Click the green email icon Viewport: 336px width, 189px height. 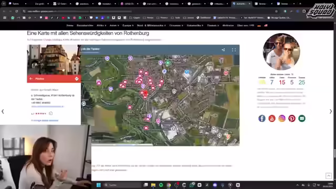tap(302, 118)
